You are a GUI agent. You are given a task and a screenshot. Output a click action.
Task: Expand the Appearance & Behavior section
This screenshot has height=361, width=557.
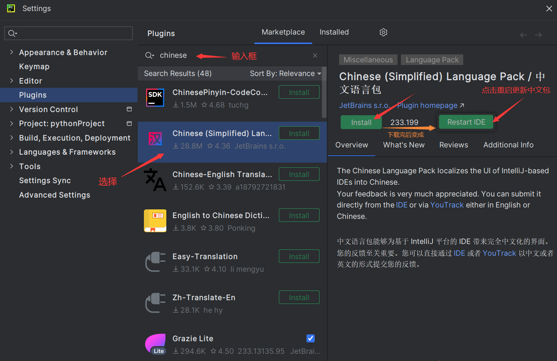click(11, 52)
